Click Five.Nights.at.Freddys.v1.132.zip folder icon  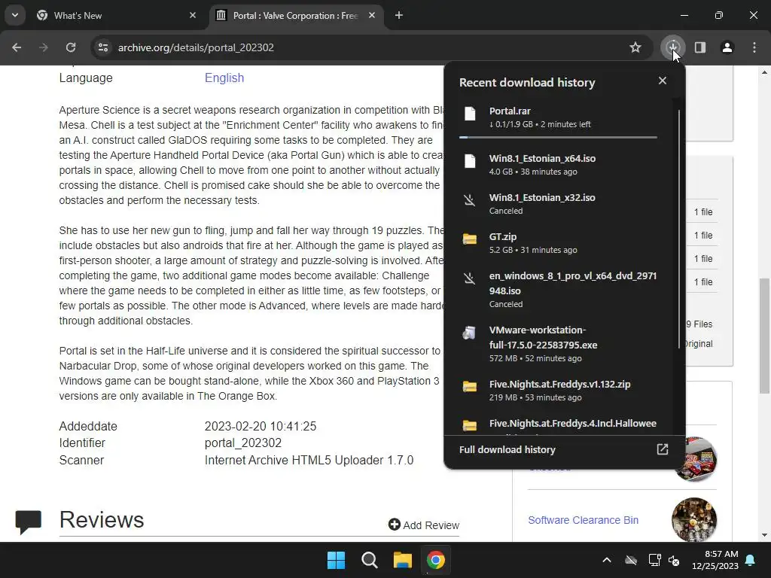(470, 386)
